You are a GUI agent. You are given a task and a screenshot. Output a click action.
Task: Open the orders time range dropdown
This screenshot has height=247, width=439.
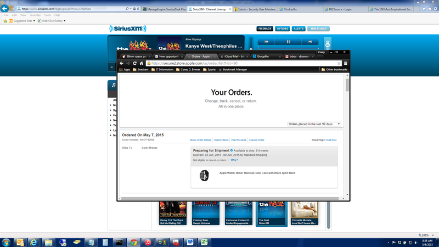314,124
